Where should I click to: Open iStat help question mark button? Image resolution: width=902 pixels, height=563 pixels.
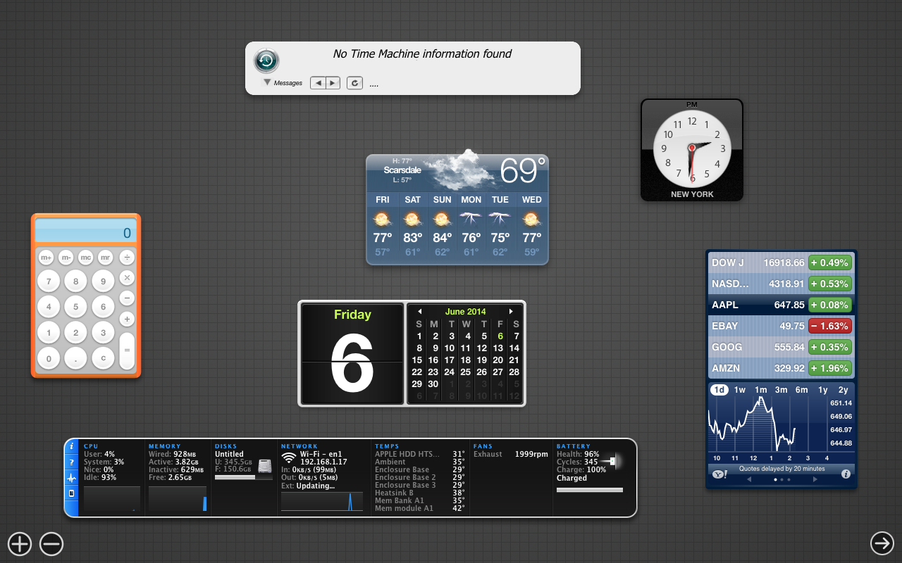pos(71,462)
